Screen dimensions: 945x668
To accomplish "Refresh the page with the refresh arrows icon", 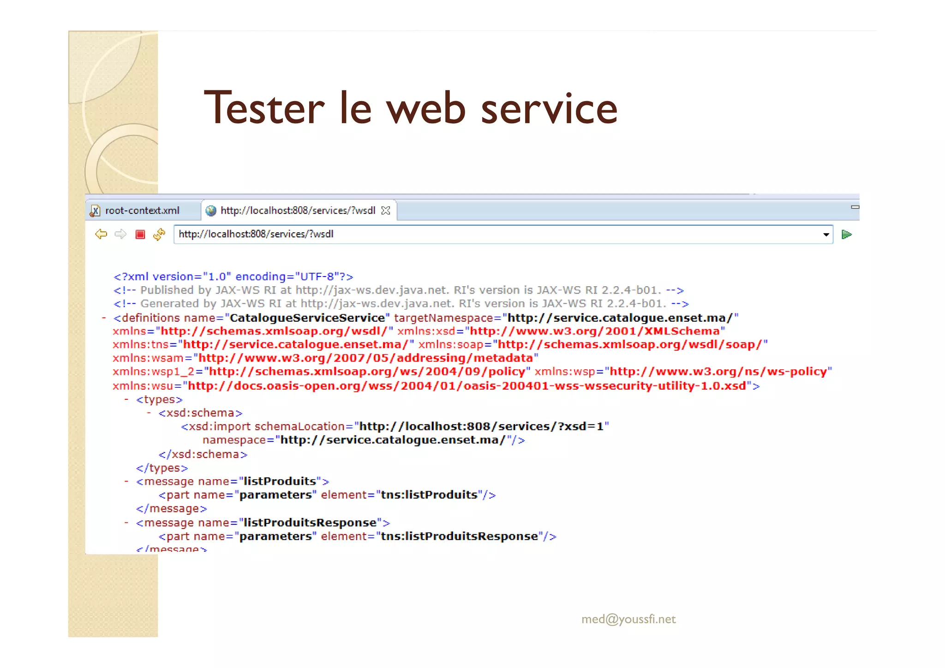I will pyautogui.click(x=159, y=235).
